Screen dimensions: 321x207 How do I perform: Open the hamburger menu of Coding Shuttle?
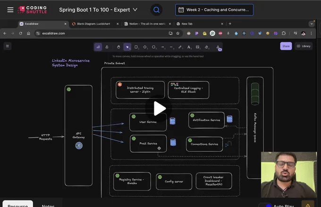(x=10, y=9)
